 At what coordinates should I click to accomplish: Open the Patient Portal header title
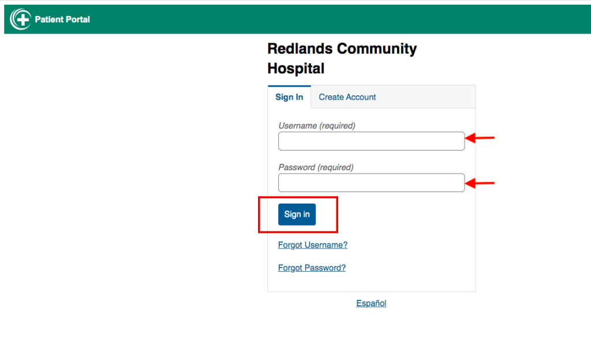point(62,20)
